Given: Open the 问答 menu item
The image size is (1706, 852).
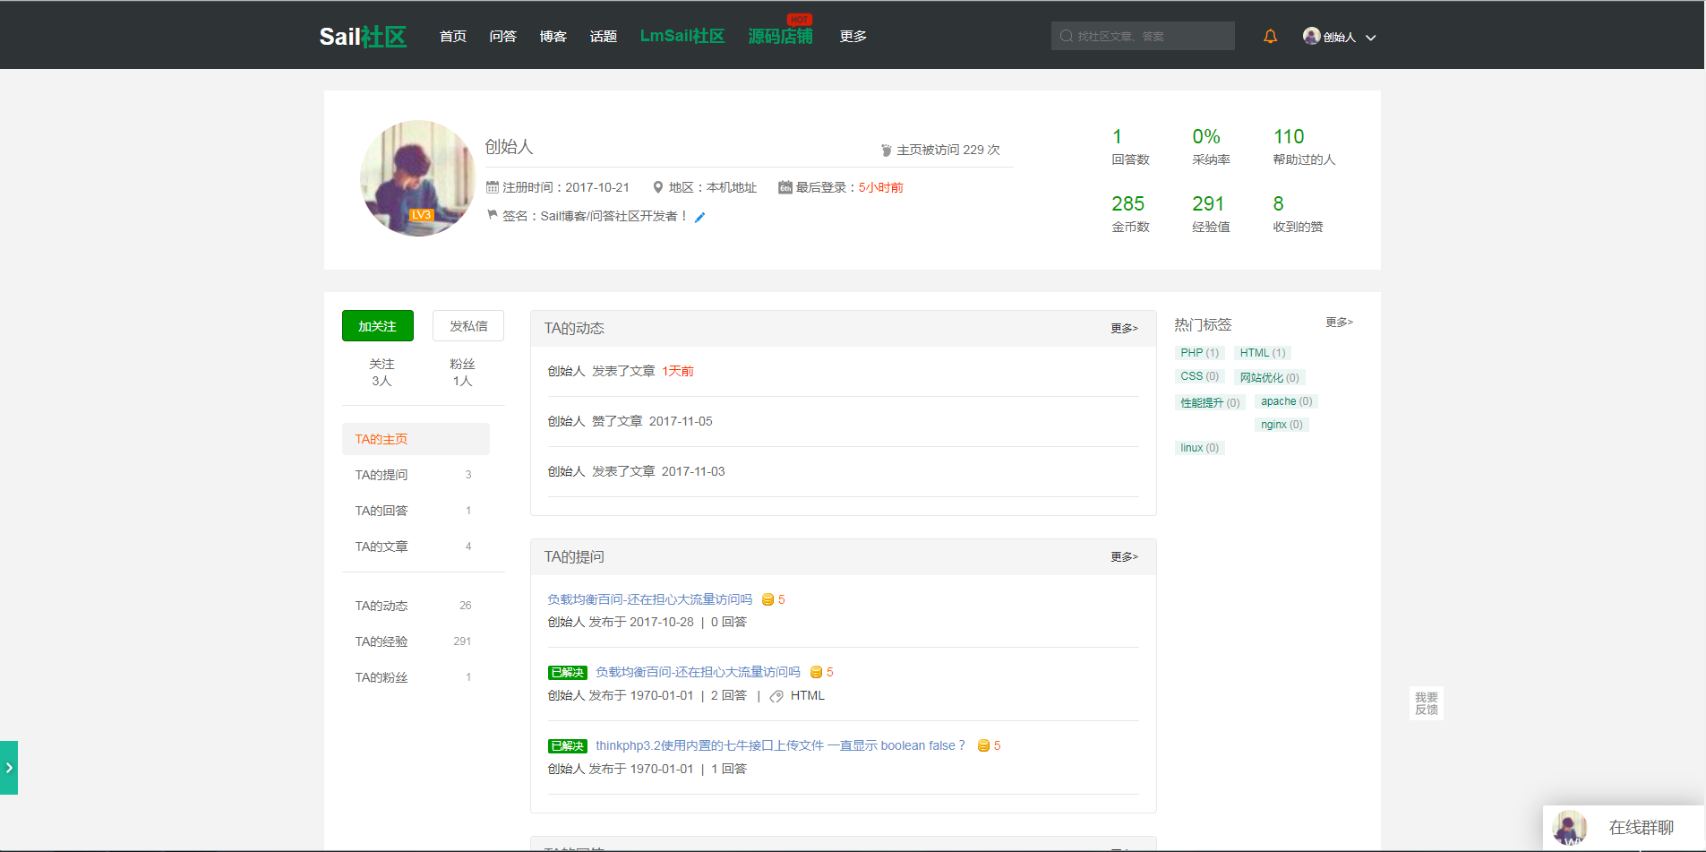Looking at the screenshot, I should click(x=503, y=37).
